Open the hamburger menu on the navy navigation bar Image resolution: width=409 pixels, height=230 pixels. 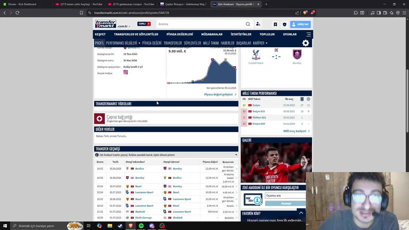click(x=309, y=34)
